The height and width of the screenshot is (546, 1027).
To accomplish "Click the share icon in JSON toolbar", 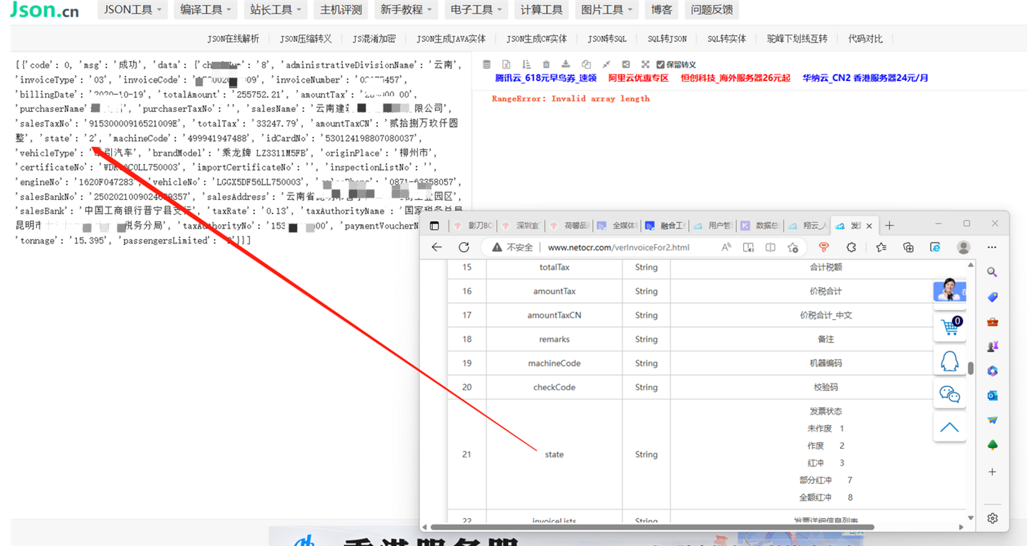I will [626, 64].
